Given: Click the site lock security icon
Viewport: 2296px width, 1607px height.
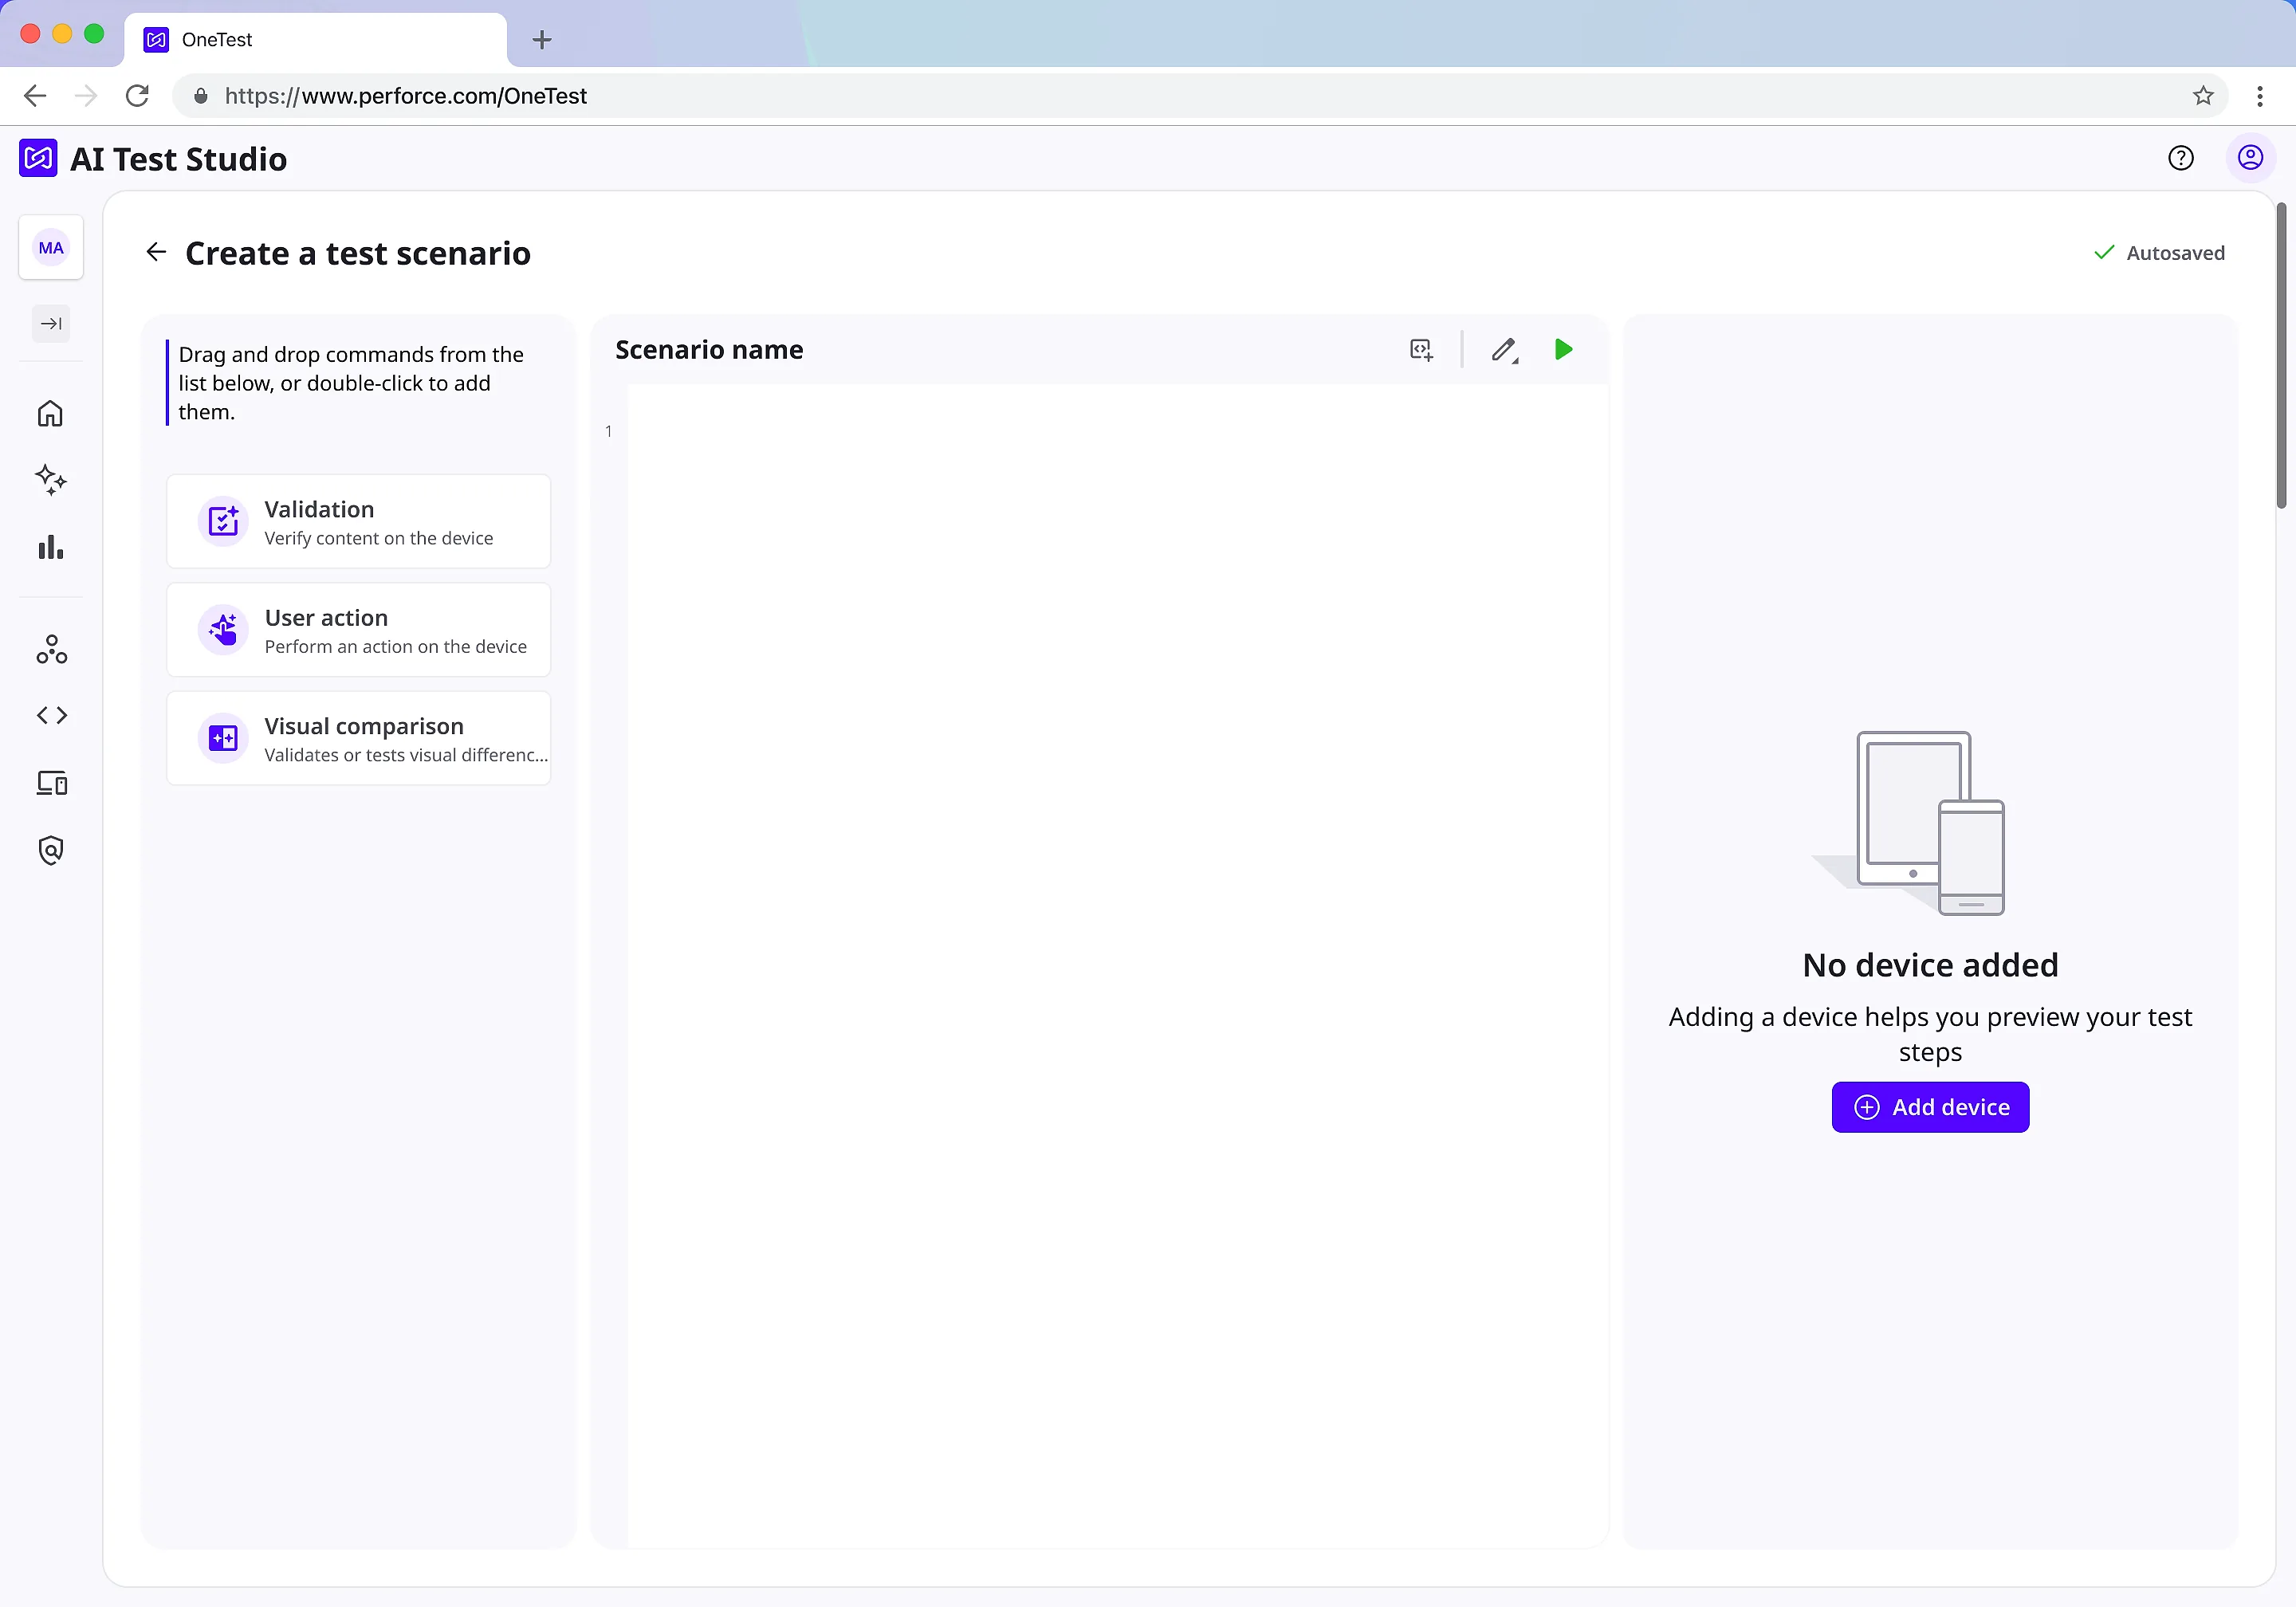Looking at the screenshot, I should [x=201, y=96].
